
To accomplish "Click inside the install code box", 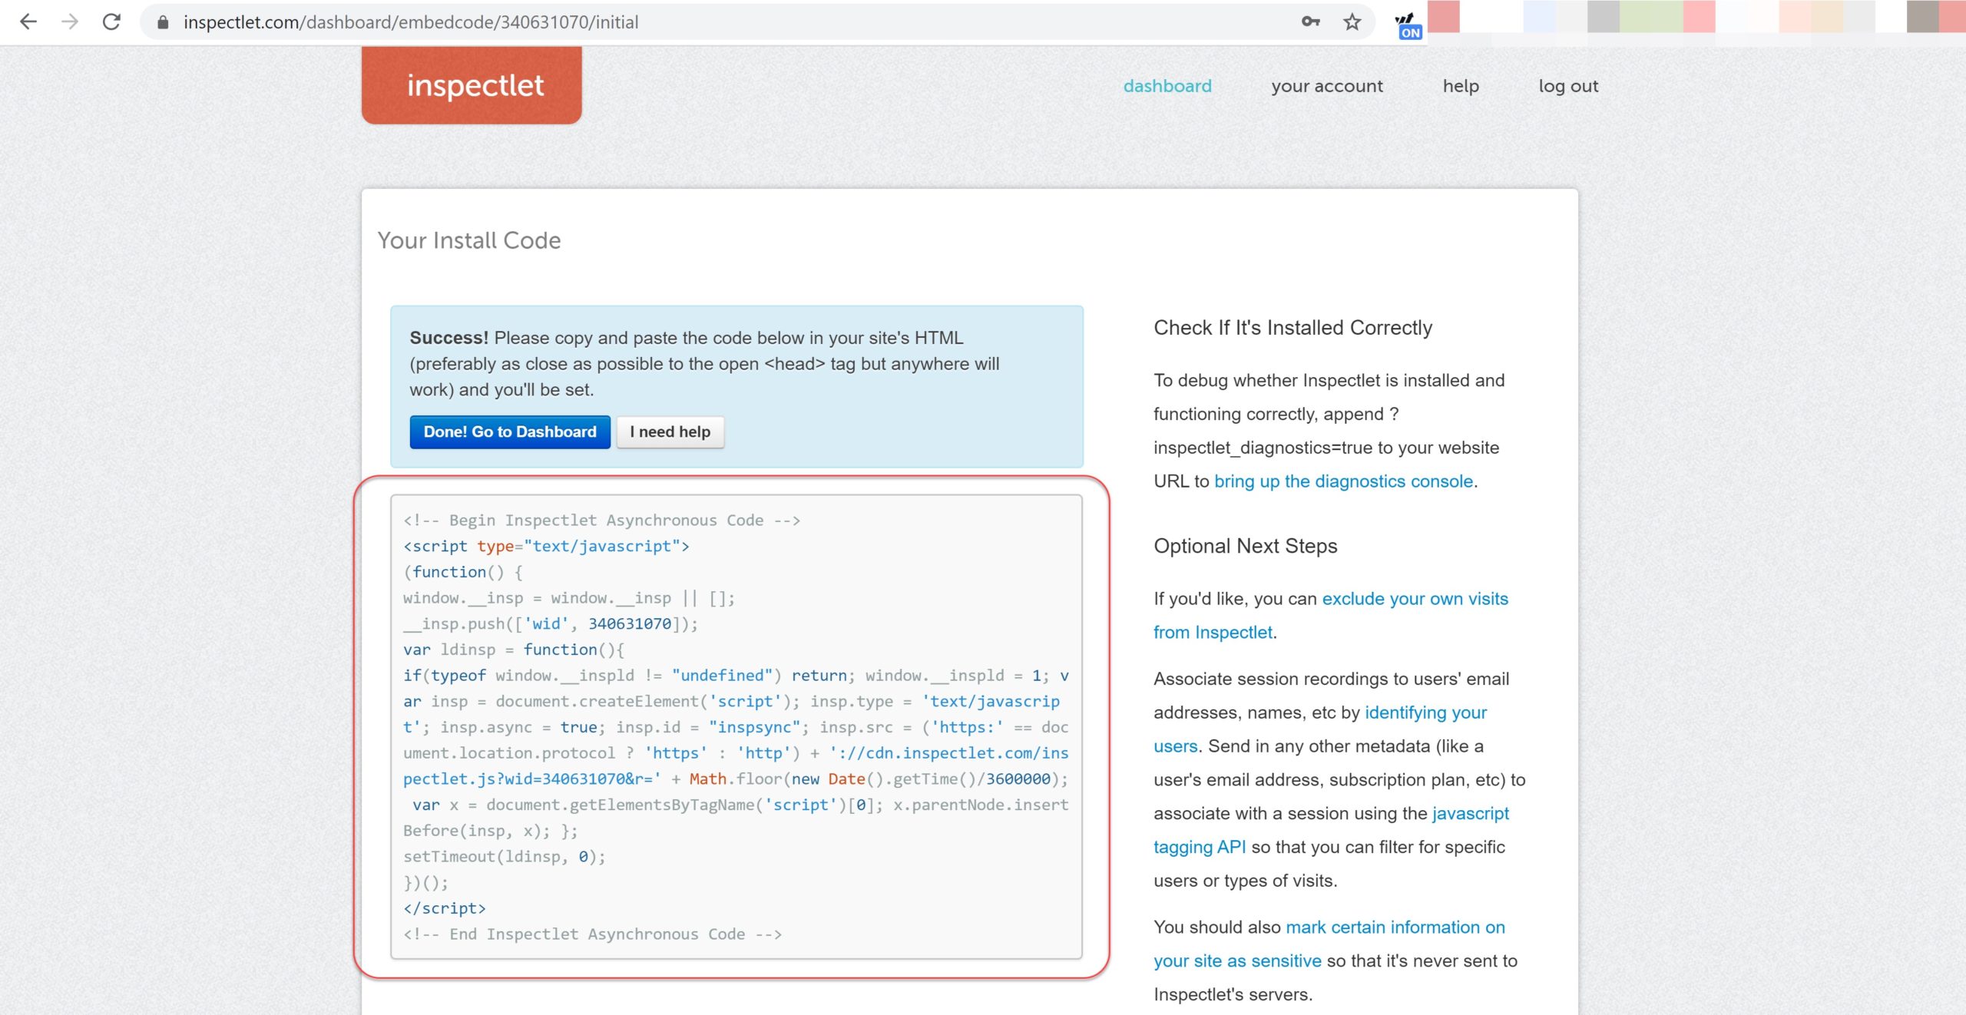I will click(x=736, y=726).
